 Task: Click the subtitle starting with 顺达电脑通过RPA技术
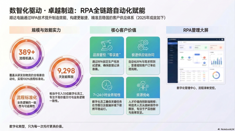(87, 18)
